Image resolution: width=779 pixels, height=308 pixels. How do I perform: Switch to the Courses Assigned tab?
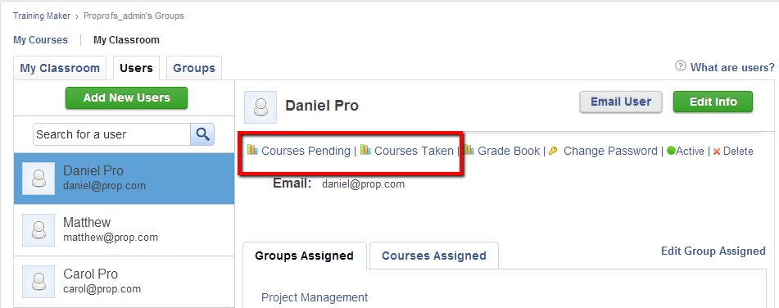(433, 256)
